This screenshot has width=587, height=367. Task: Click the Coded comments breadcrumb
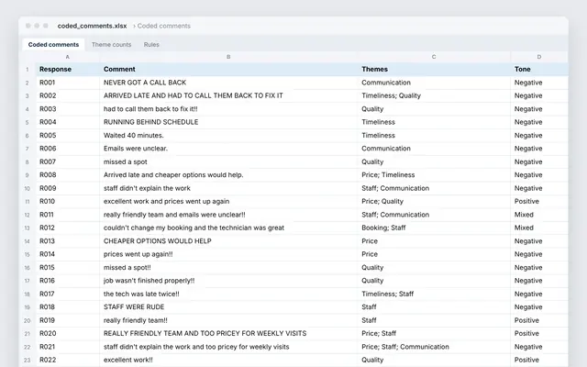(164, 26)
